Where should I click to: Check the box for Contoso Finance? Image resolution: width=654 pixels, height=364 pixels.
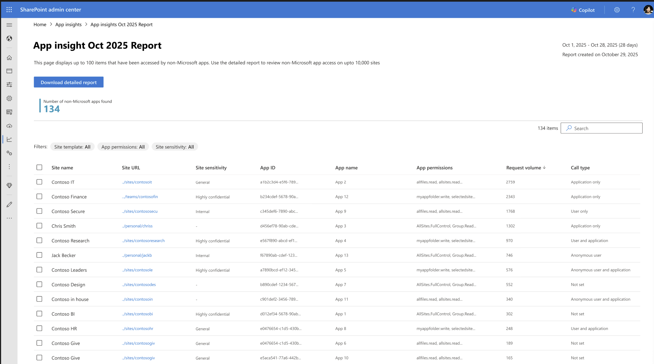(39, 197)
